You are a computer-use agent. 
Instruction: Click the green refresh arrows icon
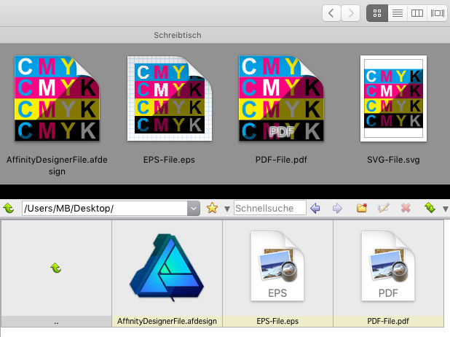[430, 208]
